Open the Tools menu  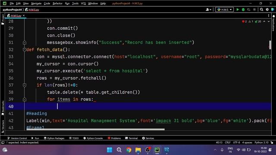[x=75, y=3]
